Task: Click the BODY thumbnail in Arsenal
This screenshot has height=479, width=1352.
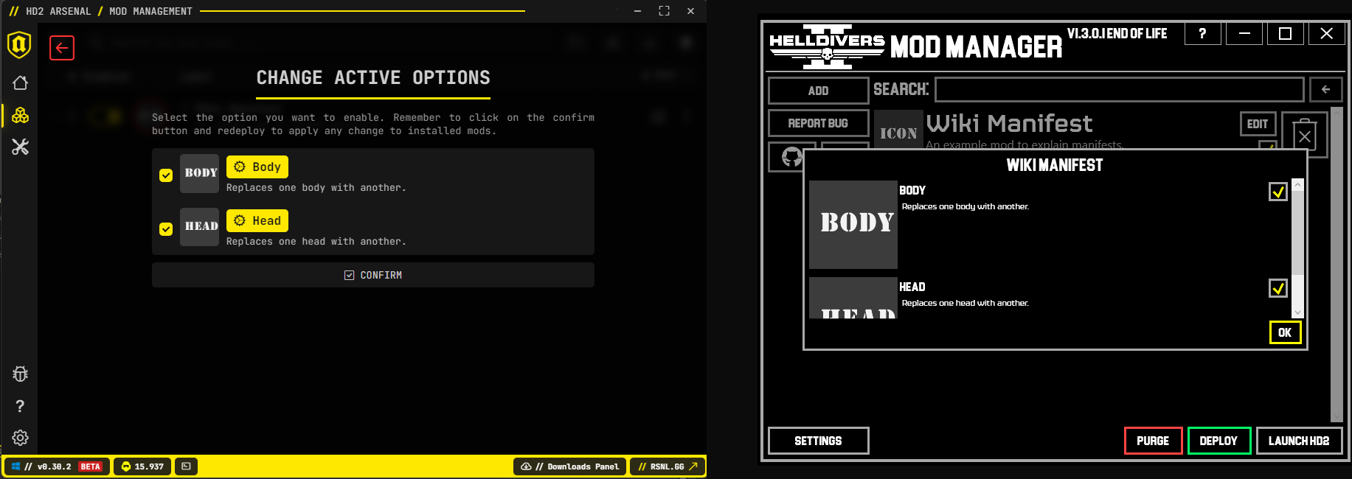Action: (x=200, y=173)
